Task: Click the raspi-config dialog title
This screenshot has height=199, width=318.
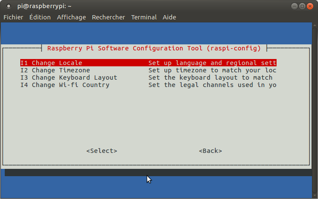Action: point(154,48)
